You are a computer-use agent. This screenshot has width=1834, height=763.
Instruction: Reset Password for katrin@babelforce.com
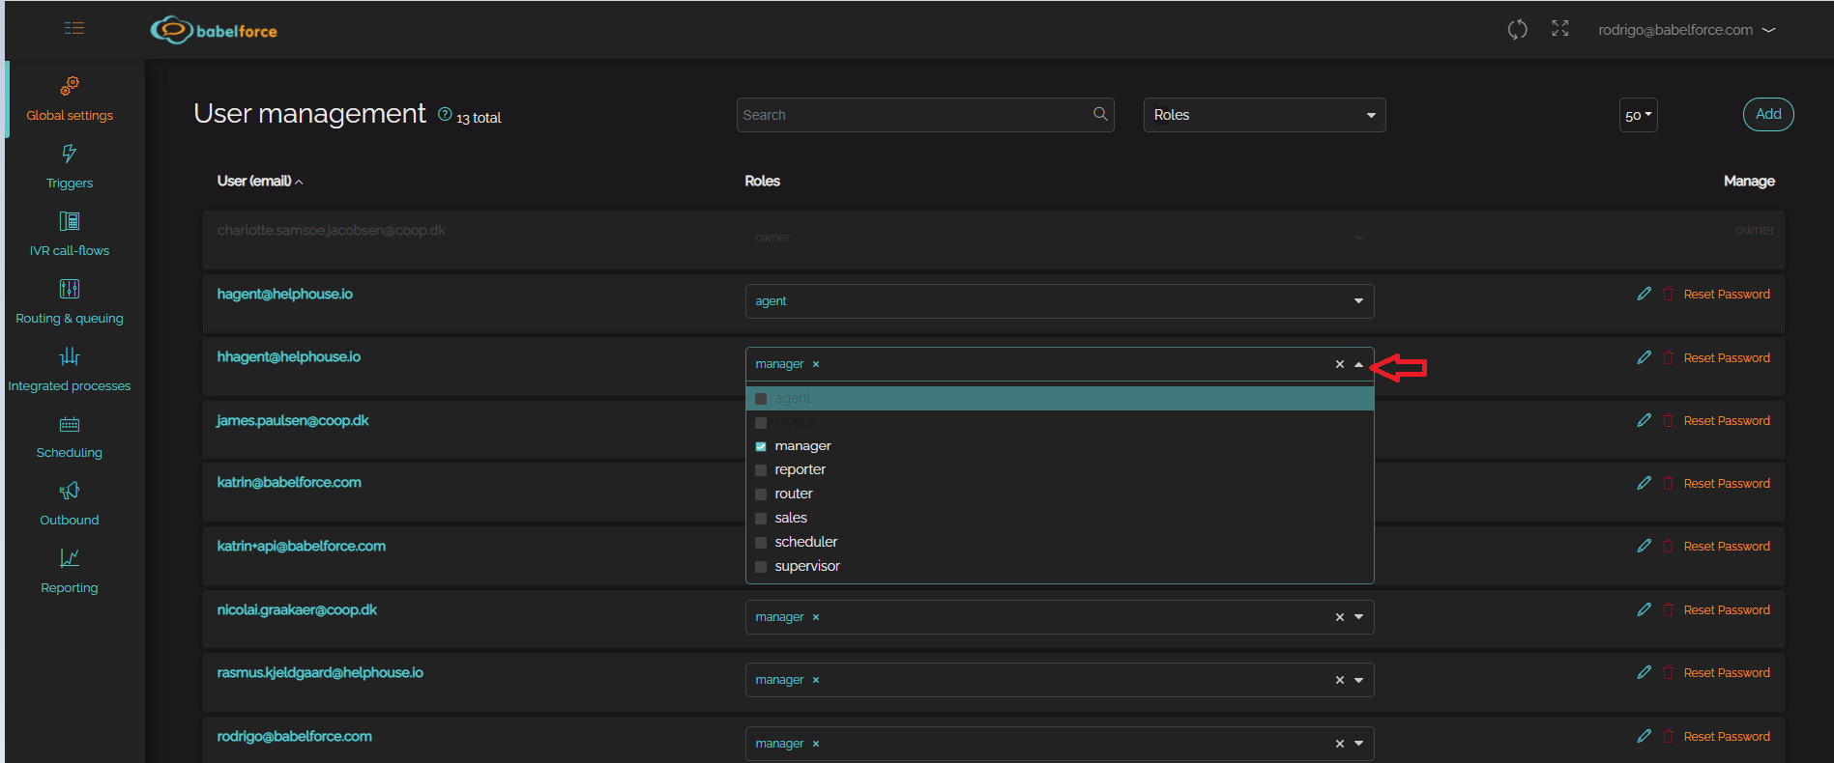click(x=1727, y=483)
